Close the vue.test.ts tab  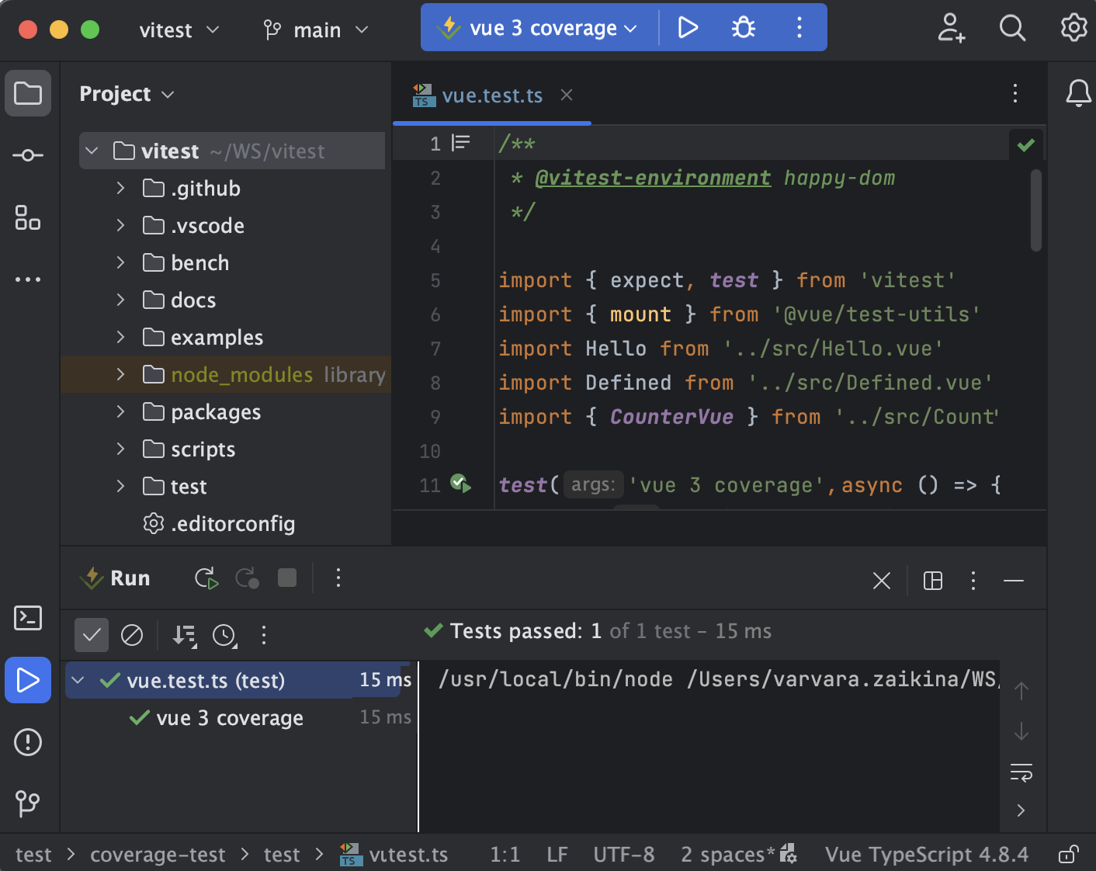(x=567, y=95)
